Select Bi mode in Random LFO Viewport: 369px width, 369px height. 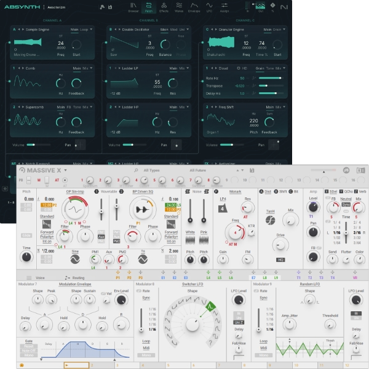point(356,314)
